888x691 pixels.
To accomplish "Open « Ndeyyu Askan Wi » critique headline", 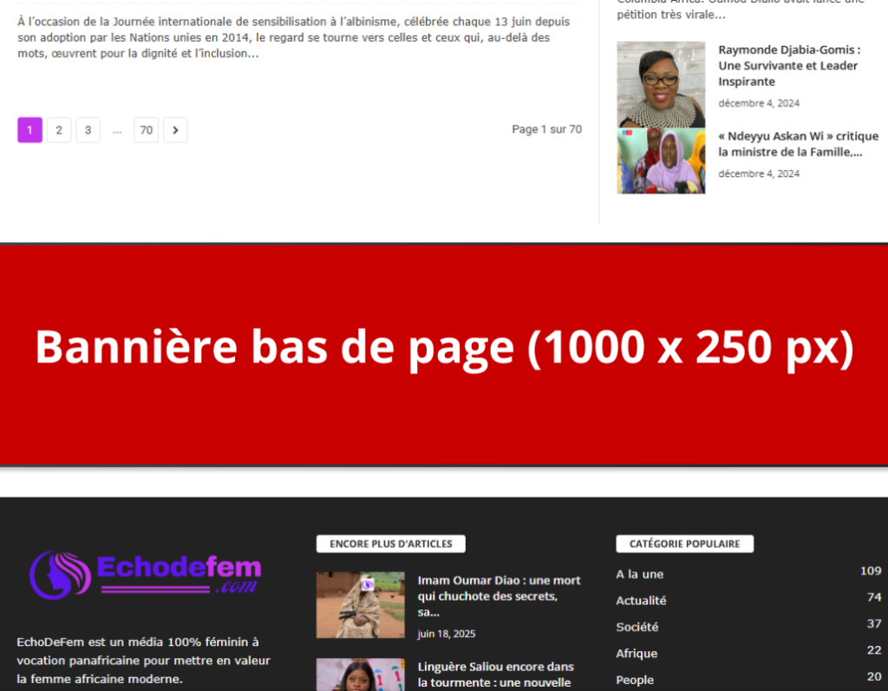I will (798, 144).
